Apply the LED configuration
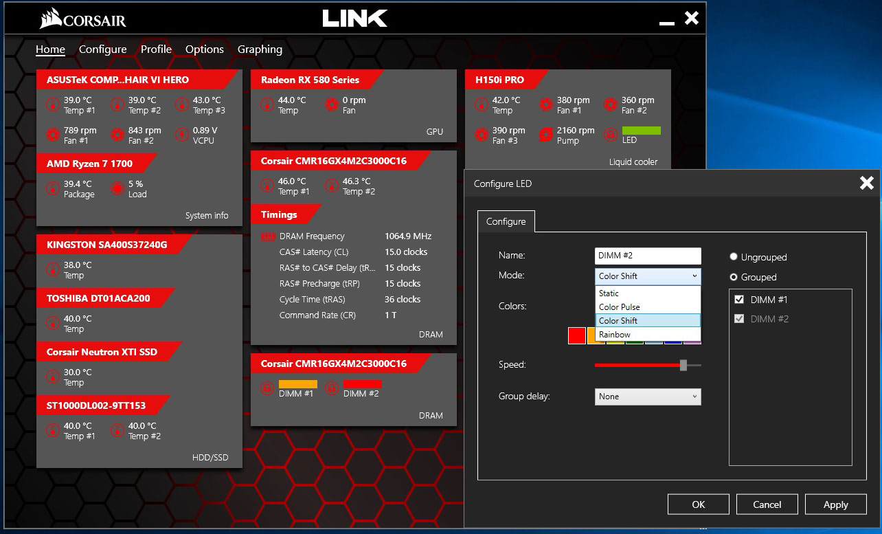This screenshot has height=534, width=882. click(x=836, y=504)
